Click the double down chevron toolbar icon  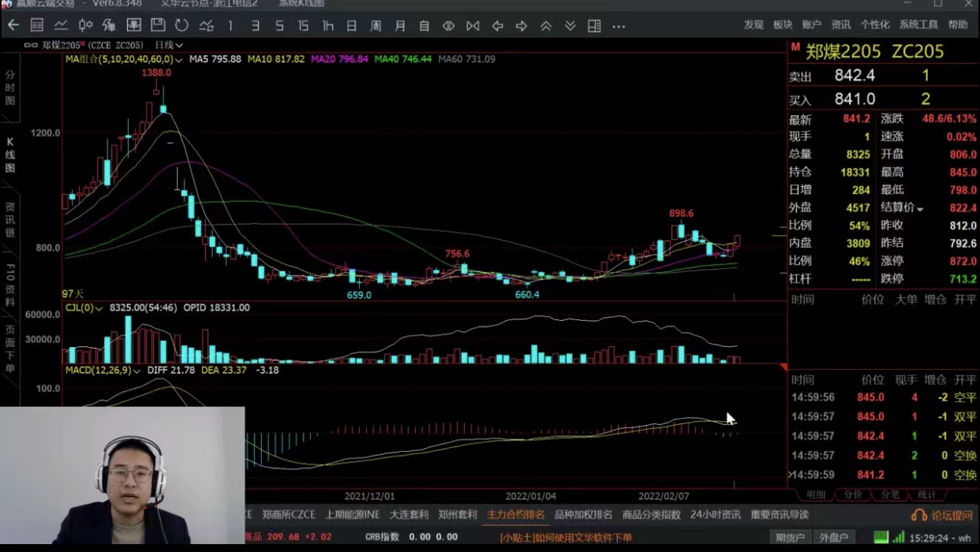click(570, 26)
